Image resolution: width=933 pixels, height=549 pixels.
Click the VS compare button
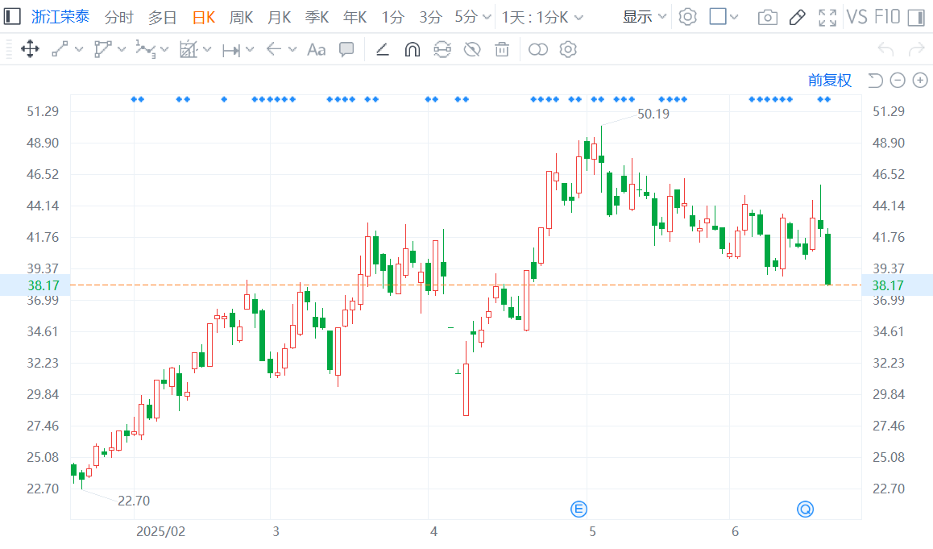coord(856,17)
